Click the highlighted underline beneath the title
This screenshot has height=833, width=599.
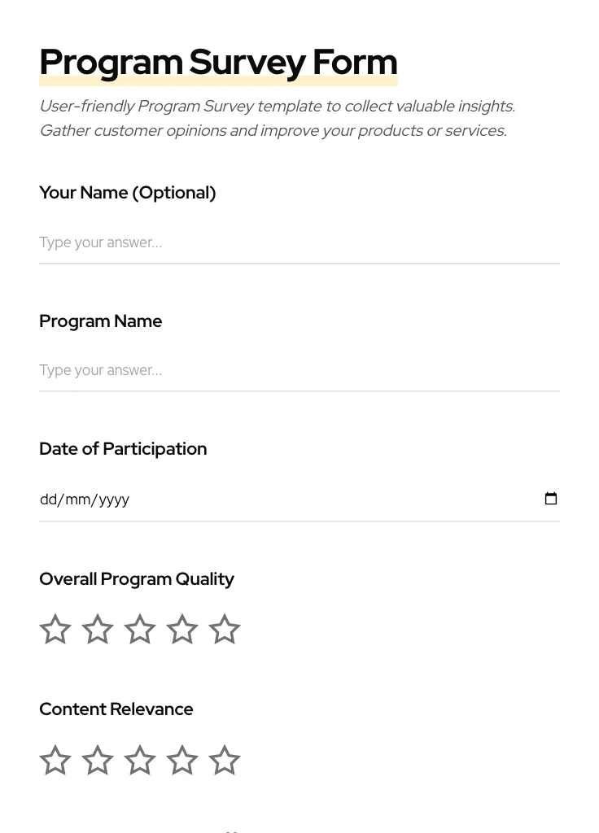(x=218, y=81)
